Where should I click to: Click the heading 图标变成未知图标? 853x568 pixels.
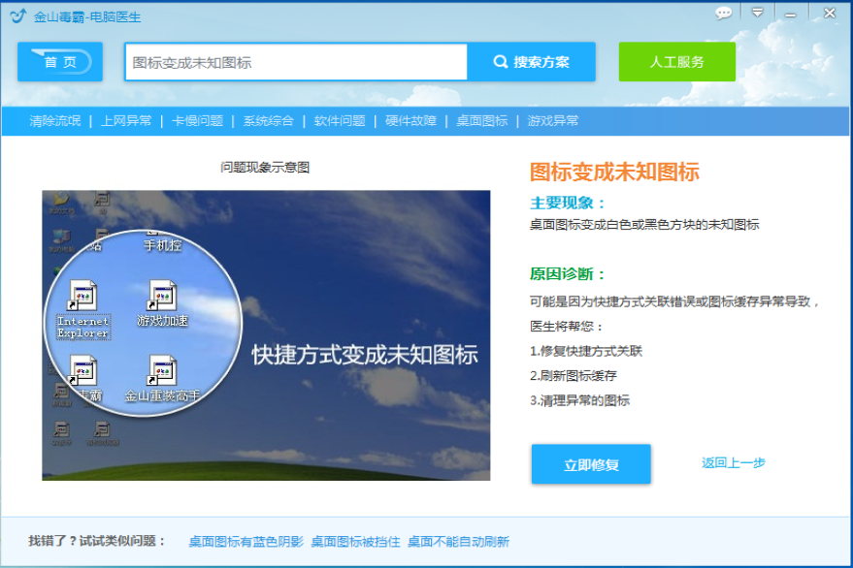[614, 172]
